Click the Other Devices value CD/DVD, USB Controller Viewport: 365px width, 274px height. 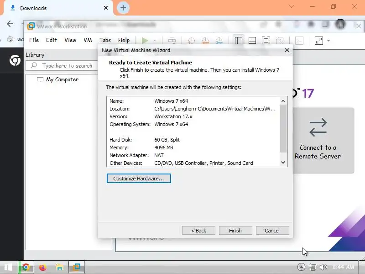(x=203, y=163)
